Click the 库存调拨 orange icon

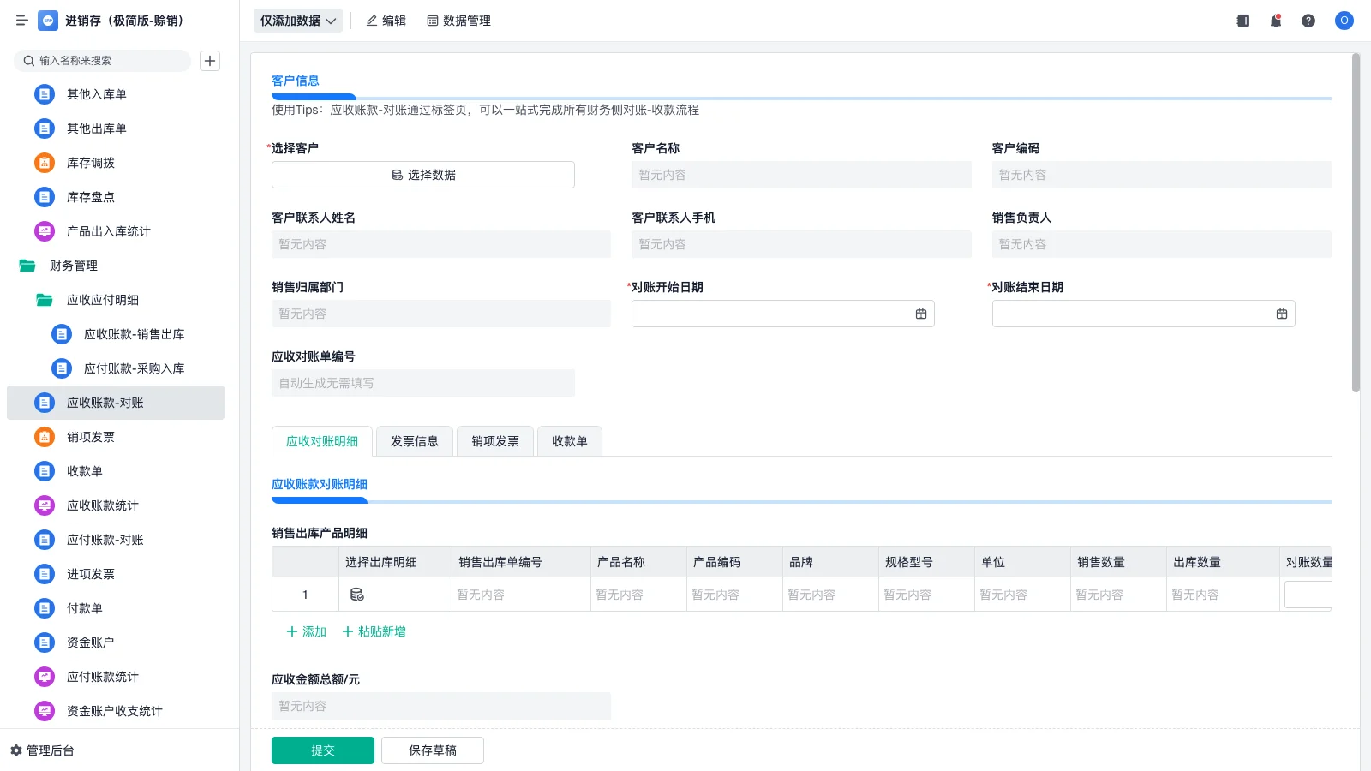click(x=45, y=163)
